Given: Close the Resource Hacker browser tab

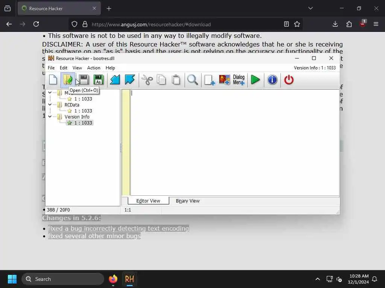Looking at the screenshot, I should (x=94, y=8).
